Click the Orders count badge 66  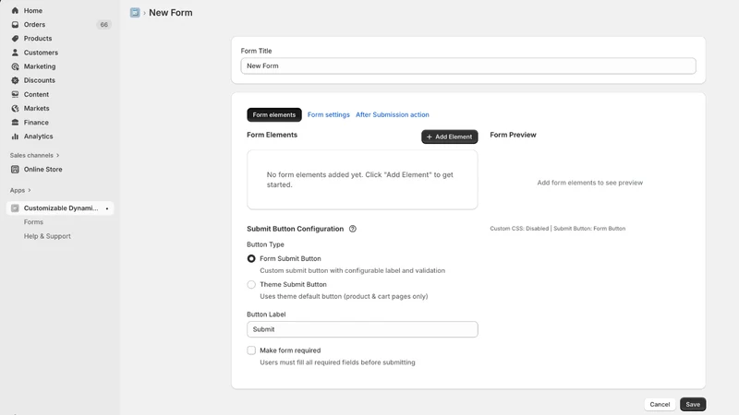pyautogui.click(x=103, y=25)
